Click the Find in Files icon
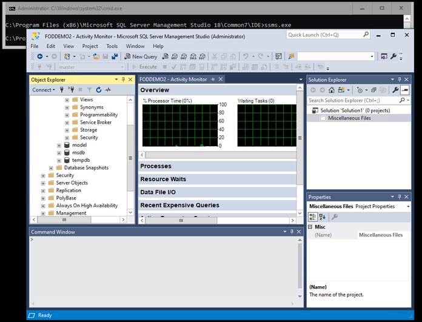422x322 pixels. [x=291, y=56]
